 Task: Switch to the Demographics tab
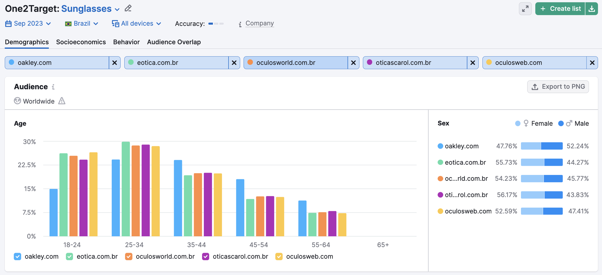(x=27, y=42)
